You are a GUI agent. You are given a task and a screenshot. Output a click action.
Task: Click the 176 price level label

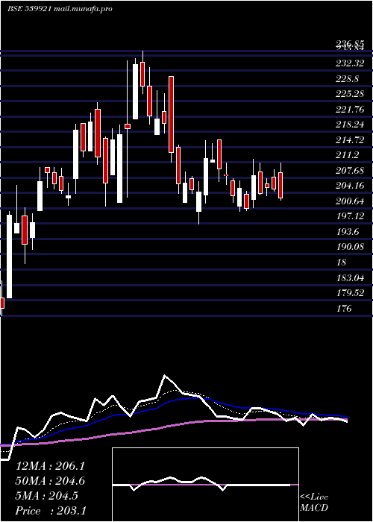pyautogui.click(x=344, y=308)
